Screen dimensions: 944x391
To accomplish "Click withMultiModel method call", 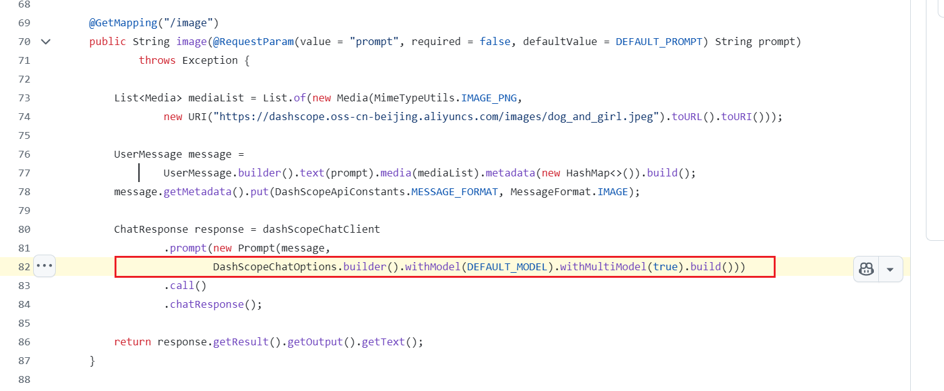I will (603, 267).
